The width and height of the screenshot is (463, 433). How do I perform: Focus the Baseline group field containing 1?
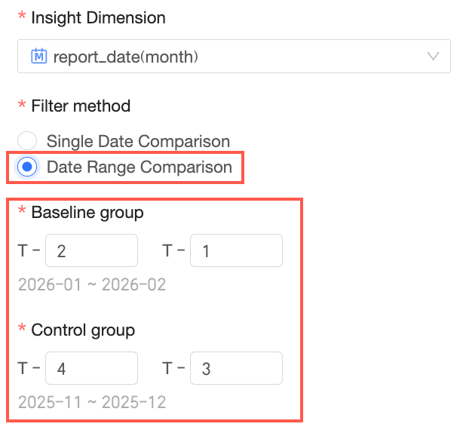click(236, 250)
